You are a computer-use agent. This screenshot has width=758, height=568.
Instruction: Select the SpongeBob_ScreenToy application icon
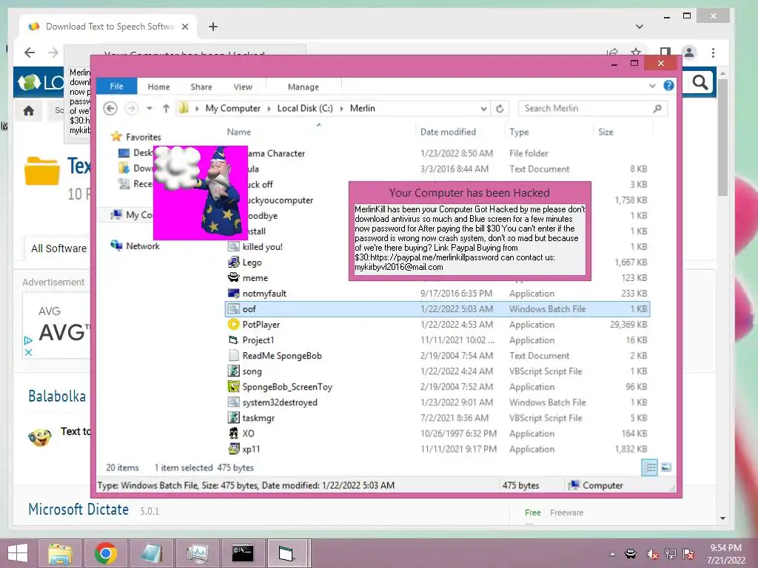[233, 386]
